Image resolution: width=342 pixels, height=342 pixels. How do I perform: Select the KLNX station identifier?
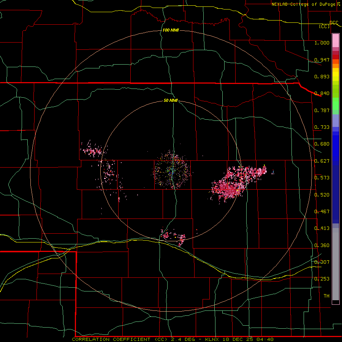(213, 339)
